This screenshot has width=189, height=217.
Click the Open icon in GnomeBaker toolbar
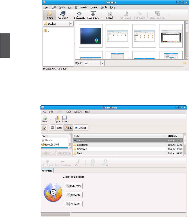[57, 119]
